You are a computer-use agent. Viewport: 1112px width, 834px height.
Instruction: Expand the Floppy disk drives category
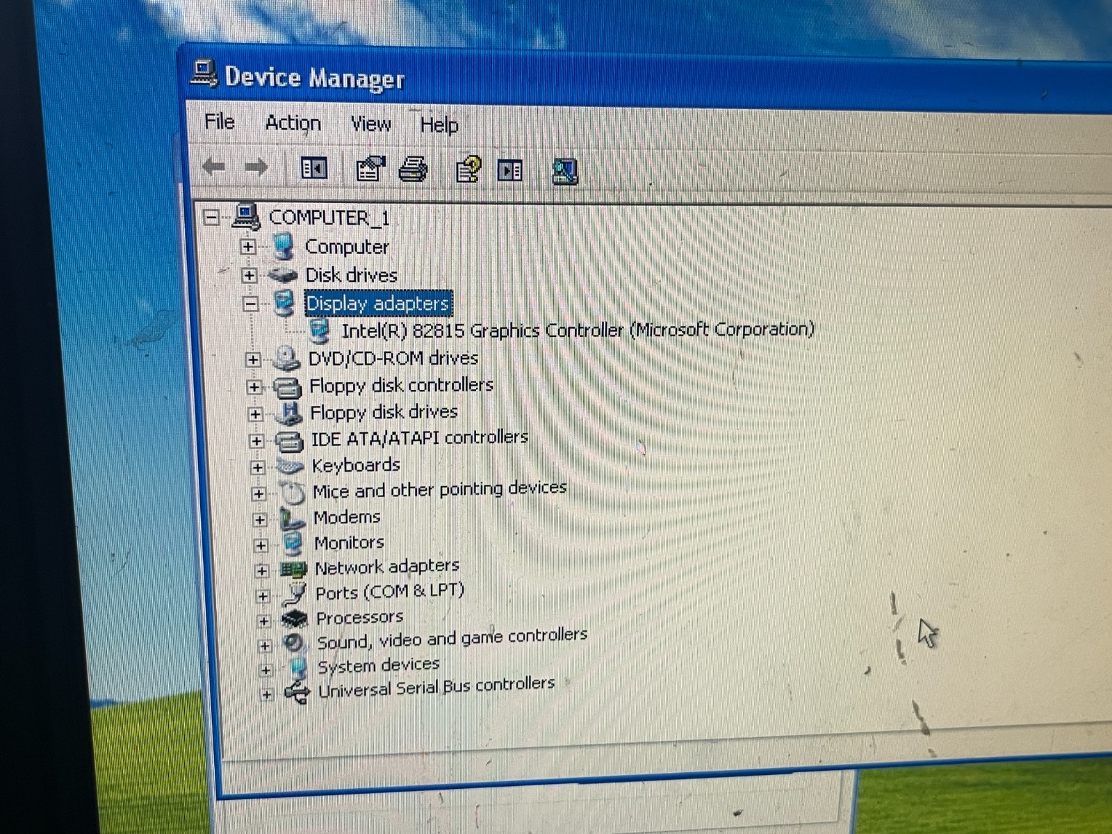[255, 414]
